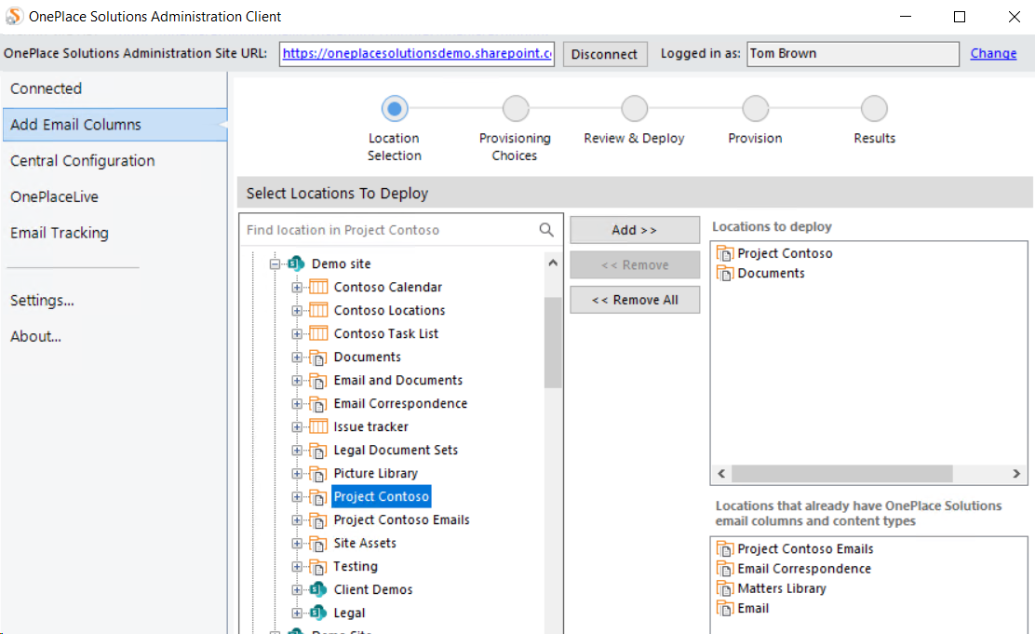1035x634 pixels.
Task: Open OnePlaceLive in sidebar
Action: (x=114, y=196)
